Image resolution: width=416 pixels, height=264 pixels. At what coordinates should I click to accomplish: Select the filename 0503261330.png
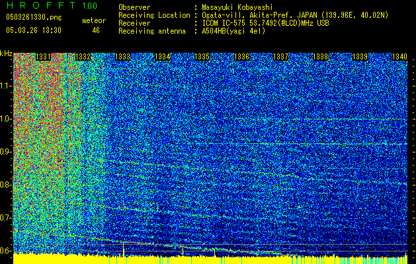[x=34, y=17]
